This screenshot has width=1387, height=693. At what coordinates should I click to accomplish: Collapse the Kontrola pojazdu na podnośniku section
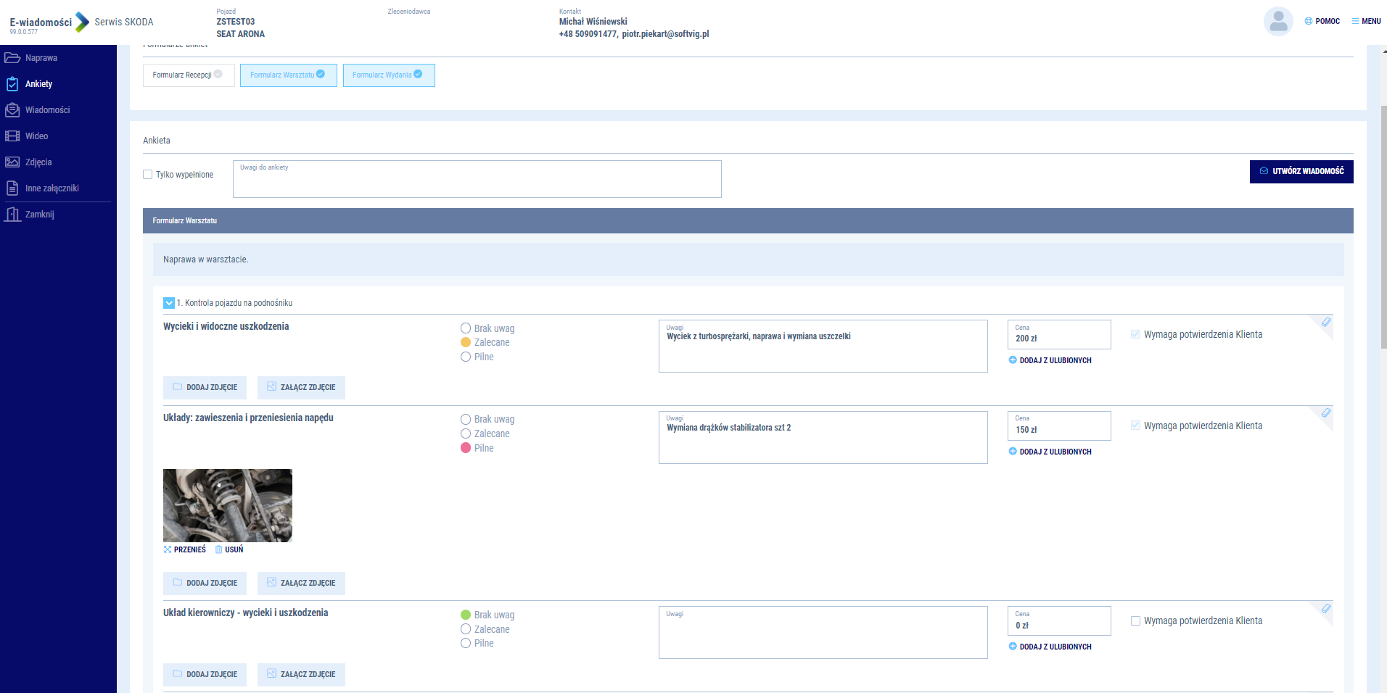169,303
